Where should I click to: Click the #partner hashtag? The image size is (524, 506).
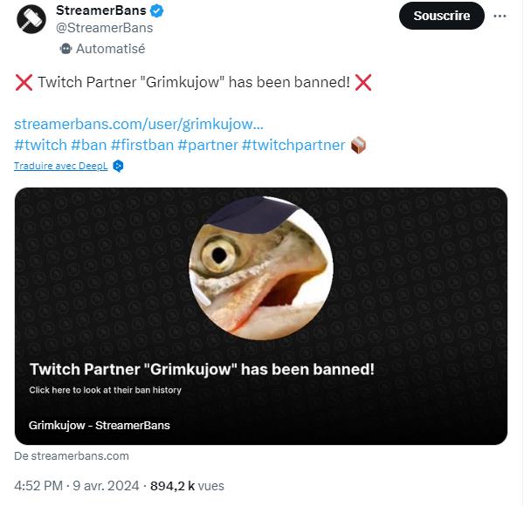[207, 145]
